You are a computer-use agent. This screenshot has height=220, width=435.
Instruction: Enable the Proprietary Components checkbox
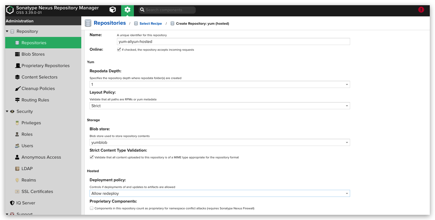[x=92, y=208]
